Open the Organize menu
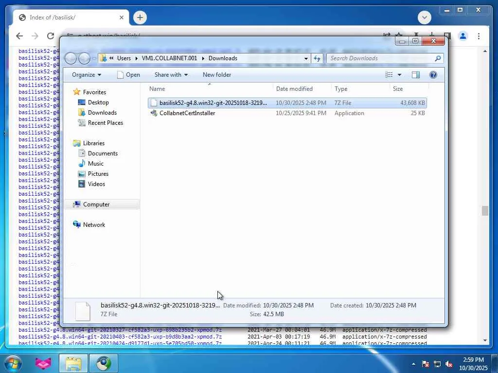 coord(87,75)
